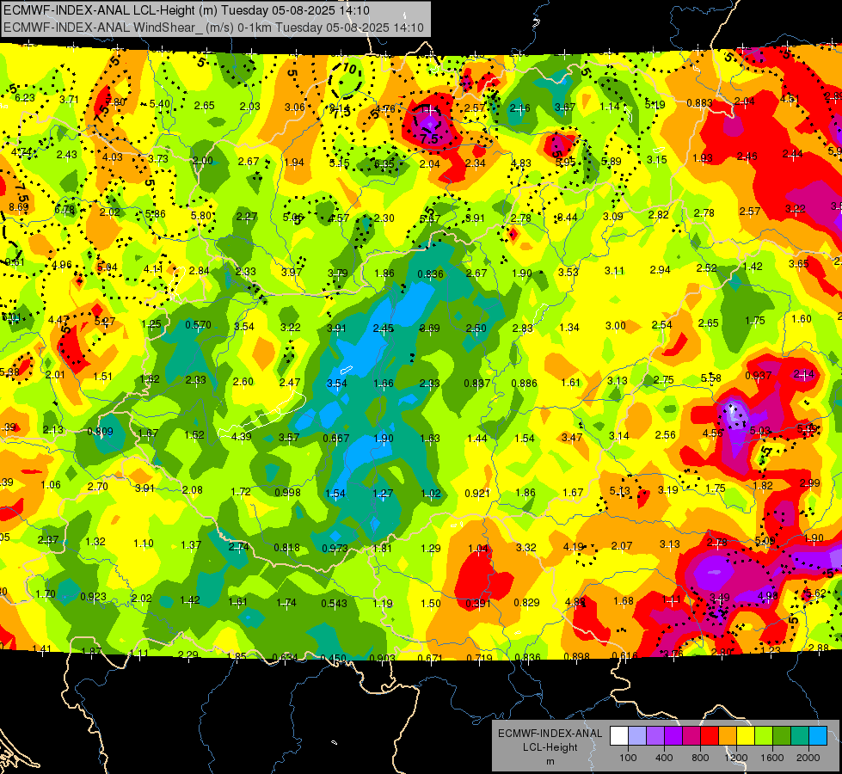Click the magenta swatch in the legend

(x=691, y=735)
